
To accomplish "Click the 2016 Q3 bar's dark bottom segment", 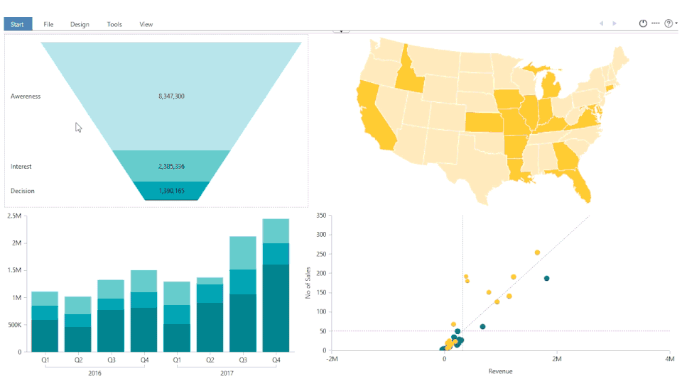I will click(111, 331).
